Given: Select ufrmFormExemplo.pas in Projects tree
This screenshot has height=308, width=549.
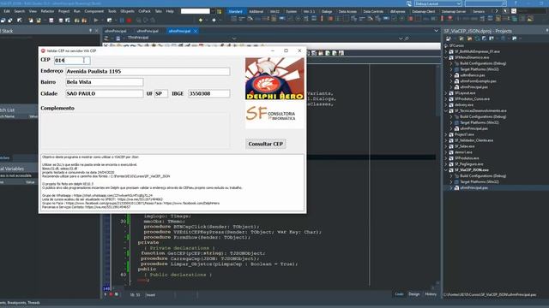Looking at the screenshot, I should pyautogui.click(x=478, y=81).
